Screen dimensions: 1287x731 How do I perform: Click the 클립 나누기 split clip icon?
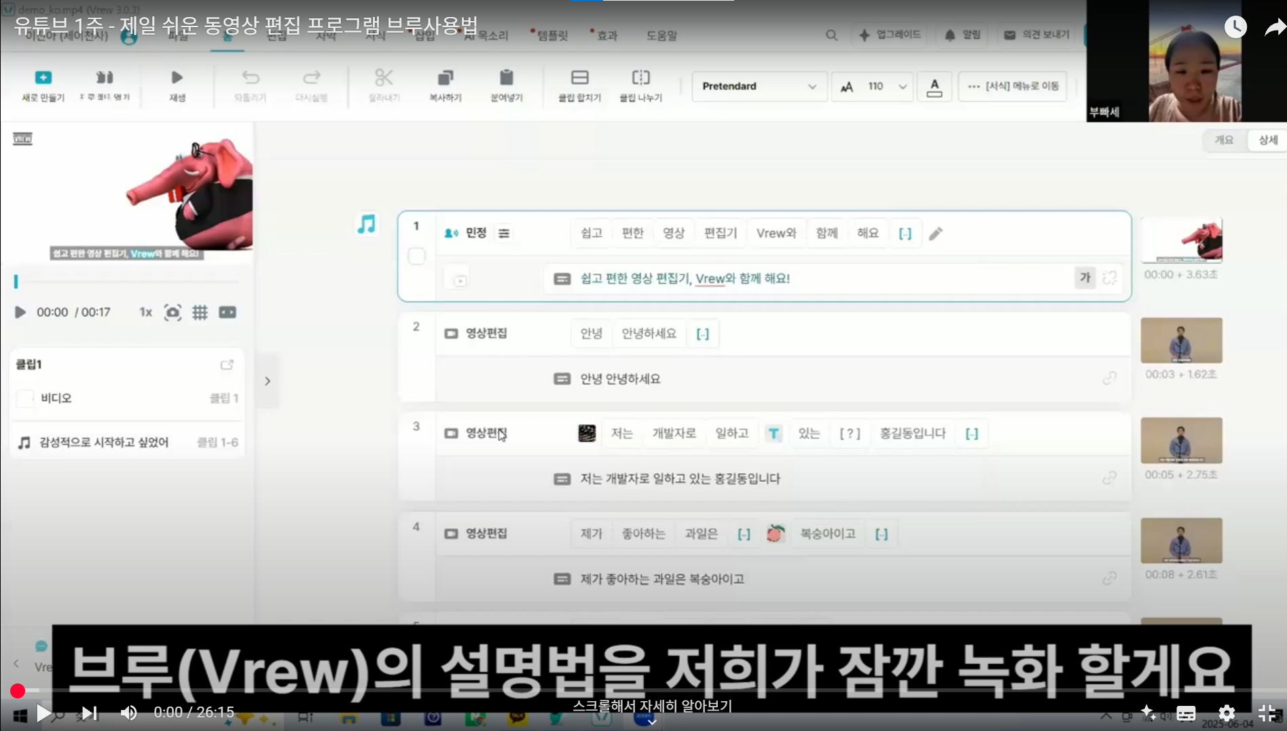[x=641, y=77]
